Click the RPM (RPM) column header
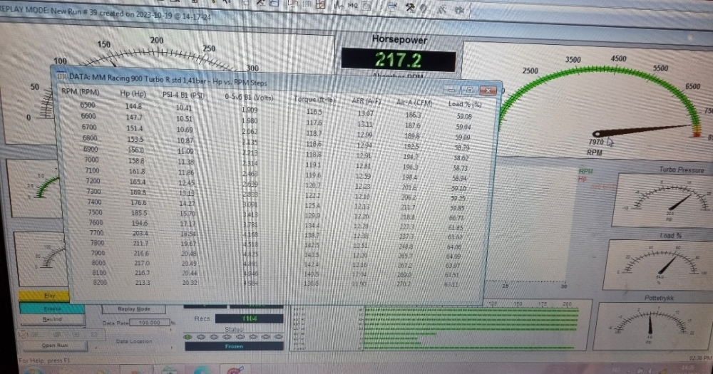This screenshot has width=713, height=374. (x=80, y=91)
